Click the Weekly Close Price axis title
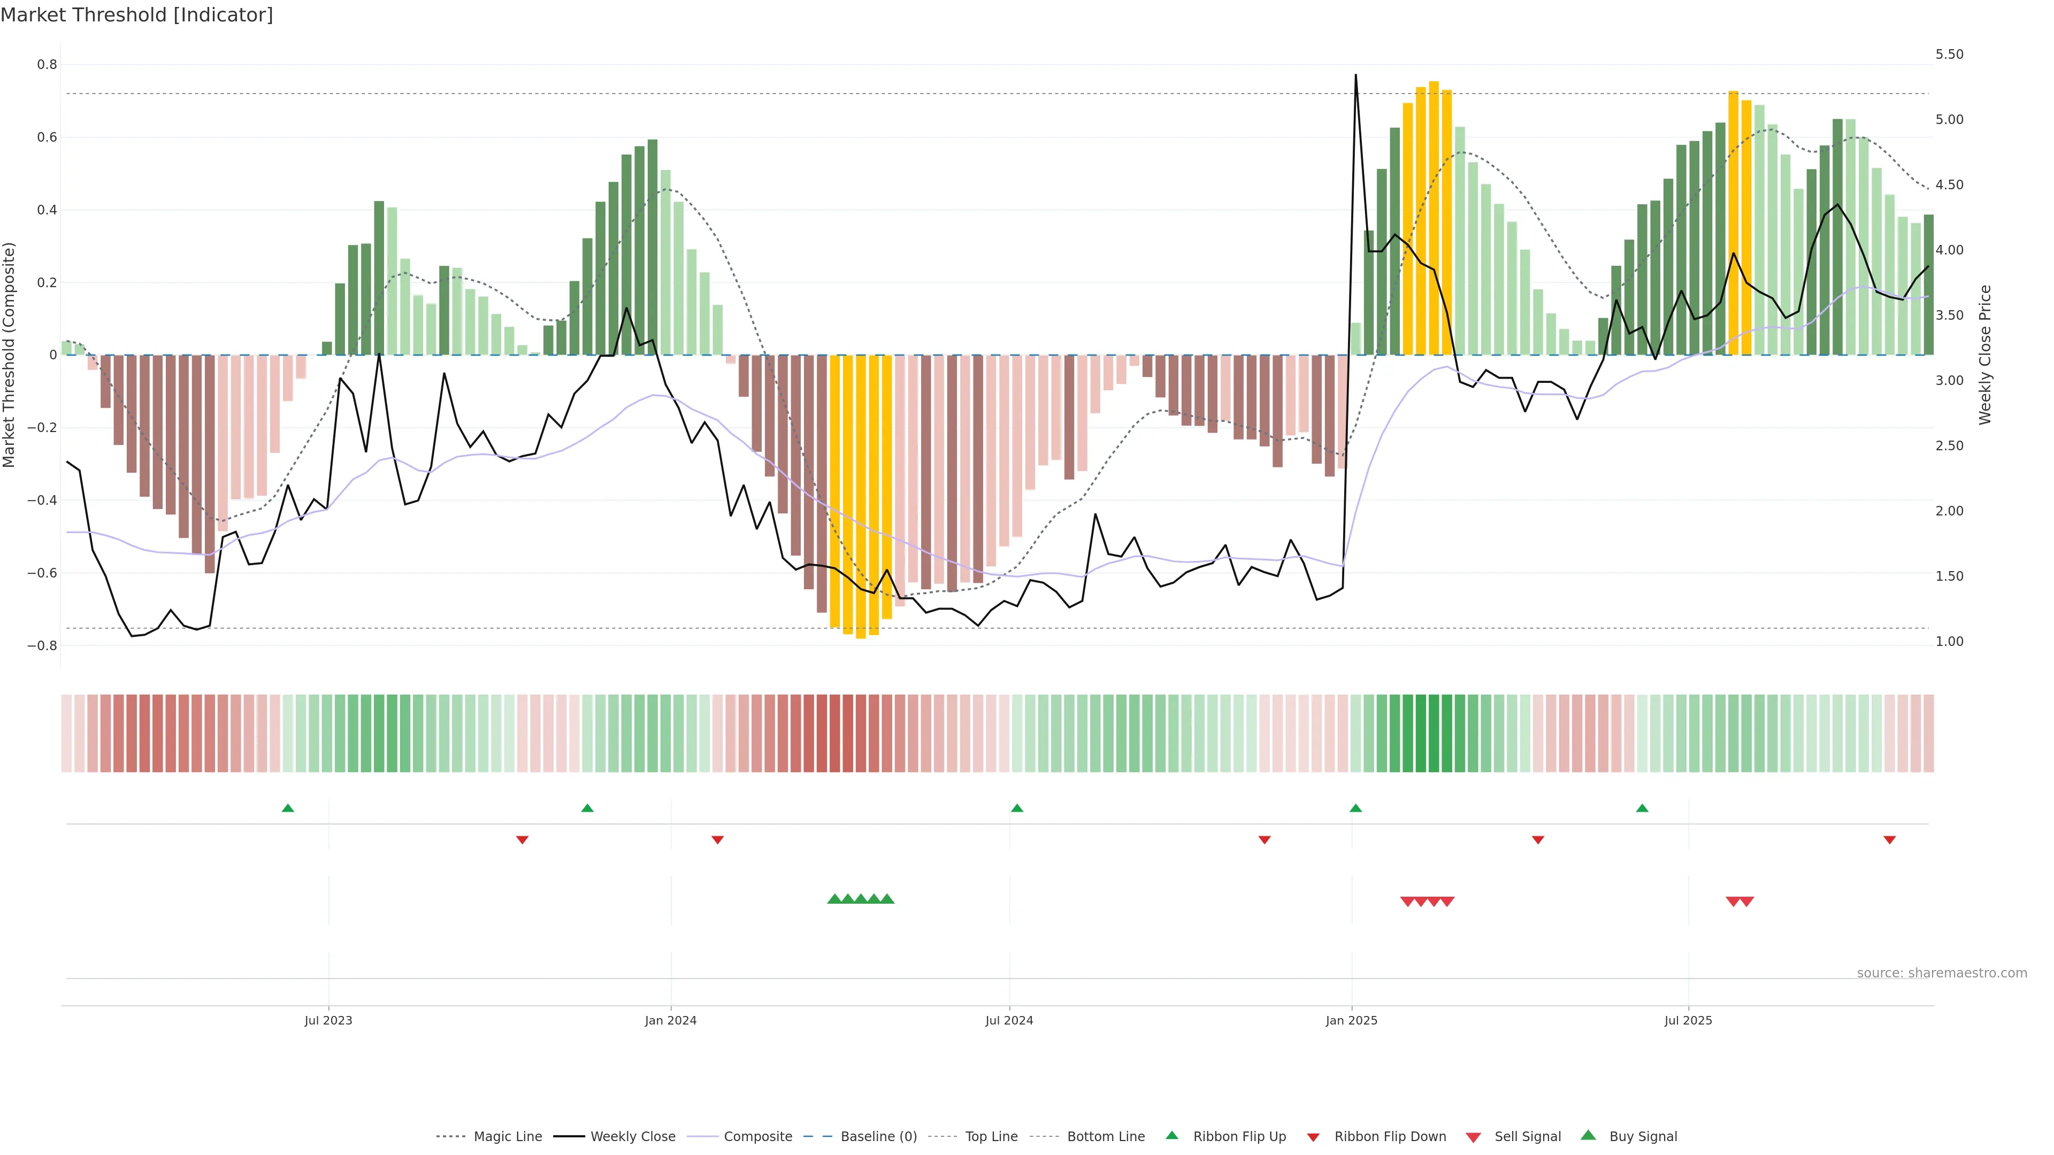Viewport: 2054px width, 1155px height. 1984,355
